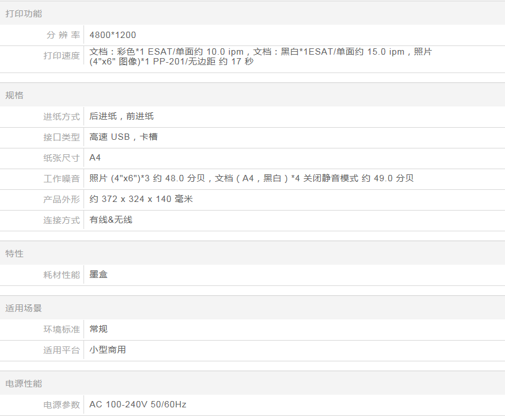Select the A4 paper size value

95,158
